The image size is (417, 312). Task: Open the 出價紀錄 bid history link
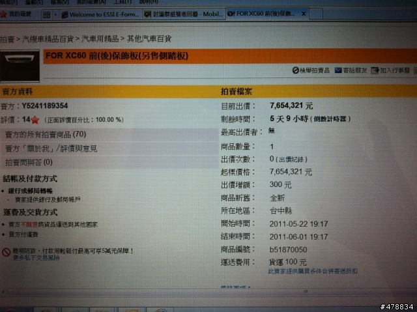tap(291, 160)
